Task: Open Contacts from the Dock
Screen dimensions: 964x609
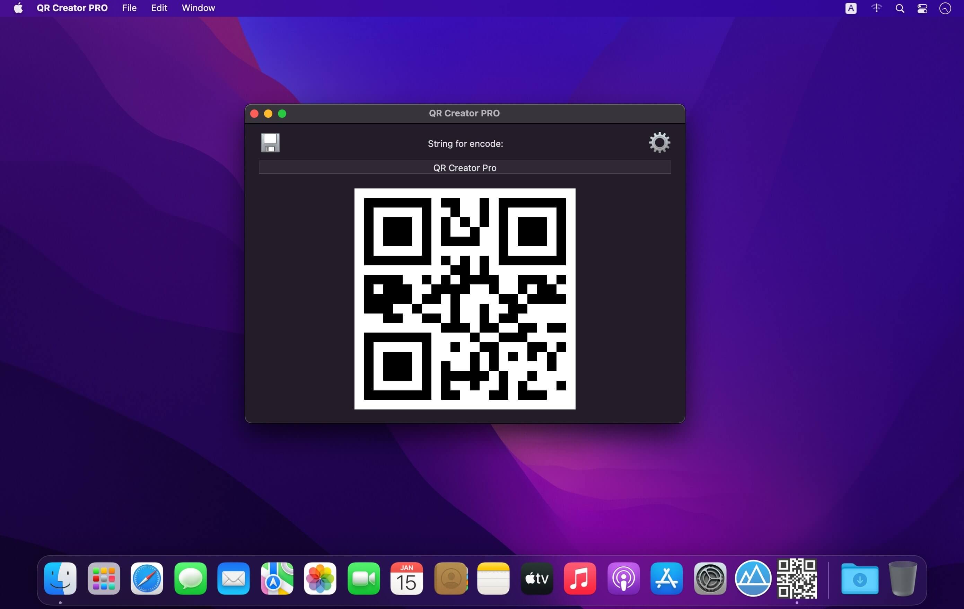Action: coord(451,578)
